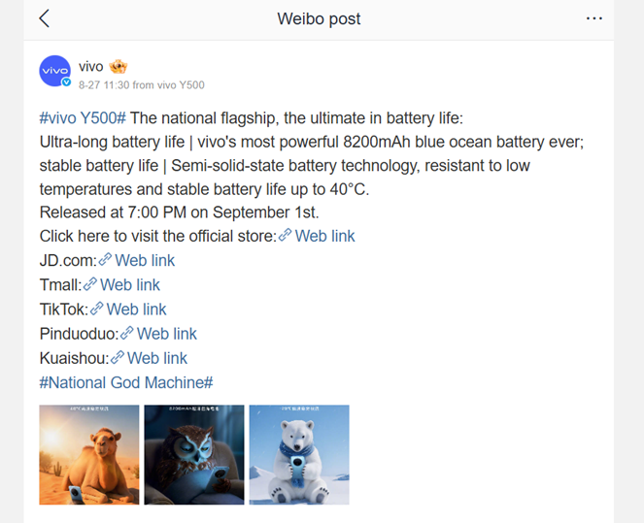Open the JD.com Web link
The width and height of the screenshot is (644, 523).
pos(145,260)
